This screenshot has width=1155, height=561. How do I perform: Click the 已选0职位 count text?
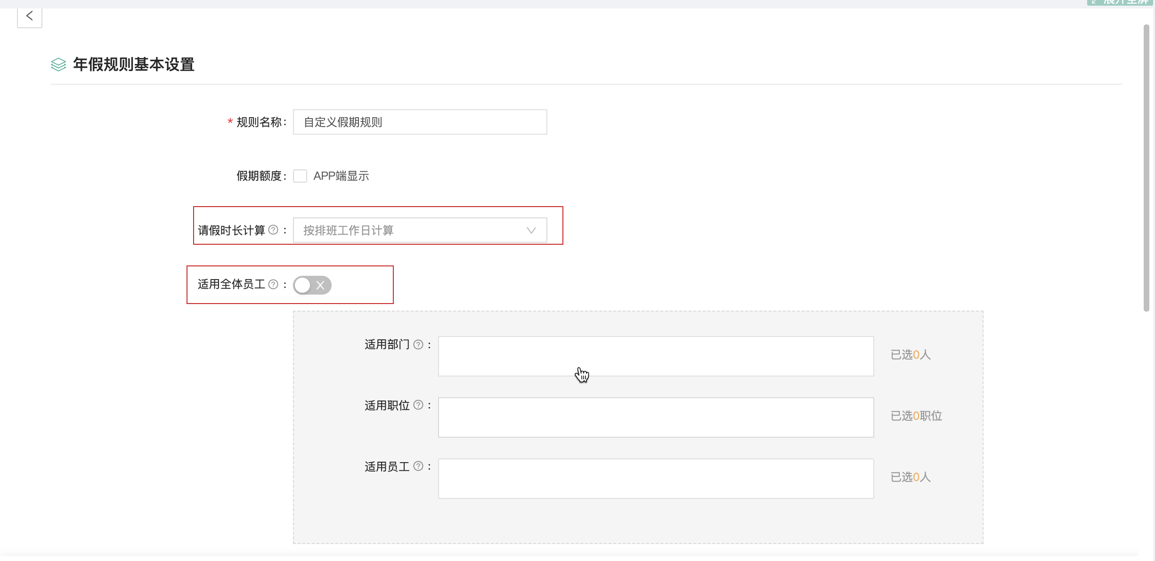pos(916,416)
